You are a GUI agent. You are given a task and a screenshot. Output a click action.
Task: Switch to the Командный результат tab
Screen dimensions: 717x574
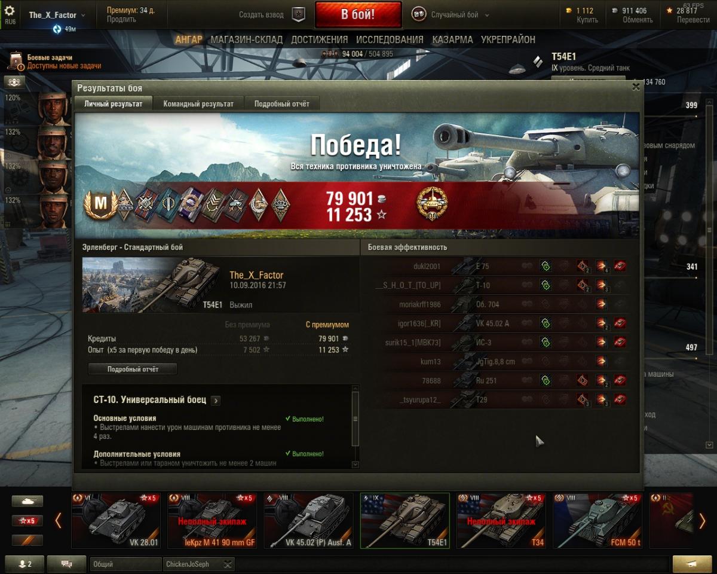point(198,103)
